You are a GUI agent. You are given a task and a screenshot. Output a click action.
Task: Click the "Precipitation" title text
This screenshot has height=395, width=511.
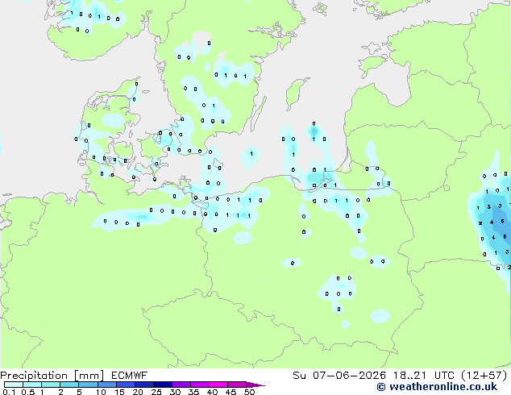pyautogui.click(x=34, y=376)
